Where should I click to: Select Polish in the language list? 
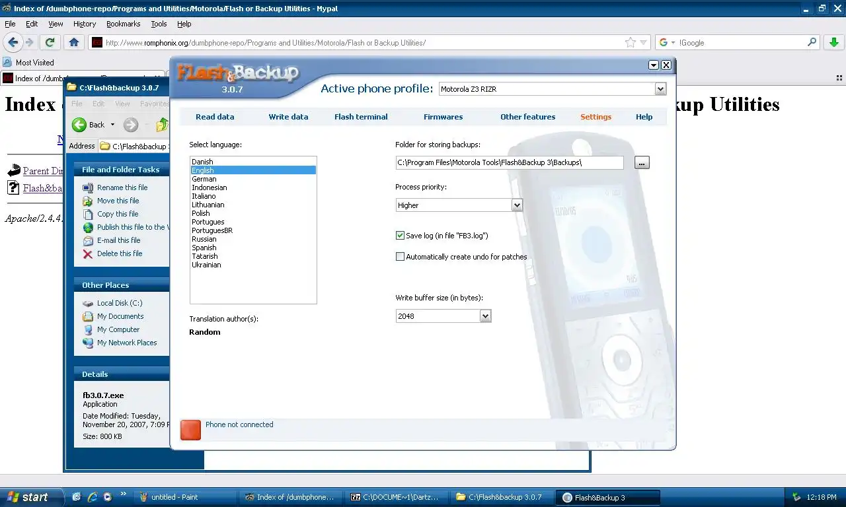tap(252, 213)
